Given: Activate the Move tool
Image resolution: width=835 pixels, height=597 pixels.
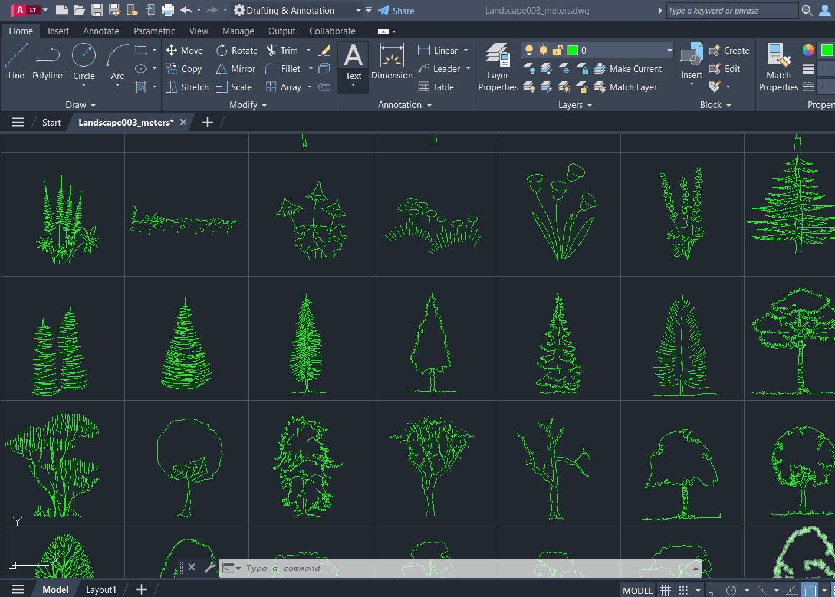Looking at the screenshot, I should click(x=185, y=50).
